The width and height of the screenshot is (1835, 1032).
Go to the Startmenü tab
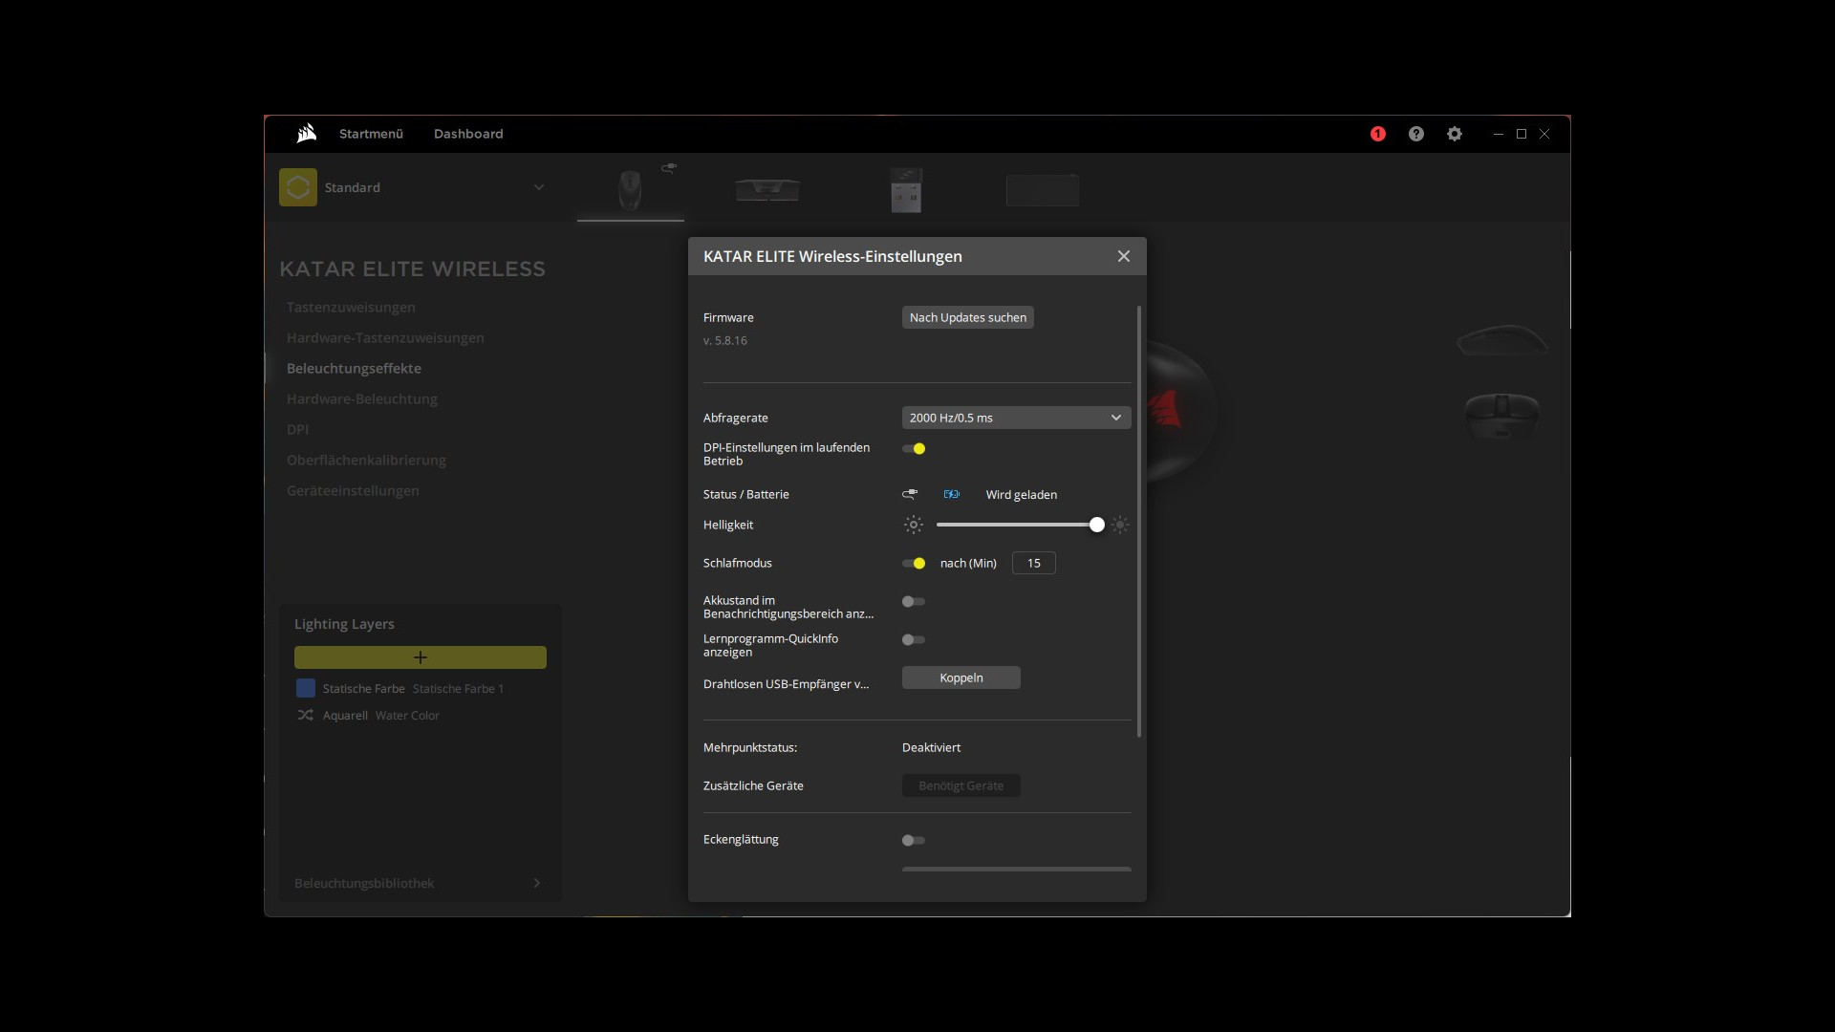click(x=371, y=134)
